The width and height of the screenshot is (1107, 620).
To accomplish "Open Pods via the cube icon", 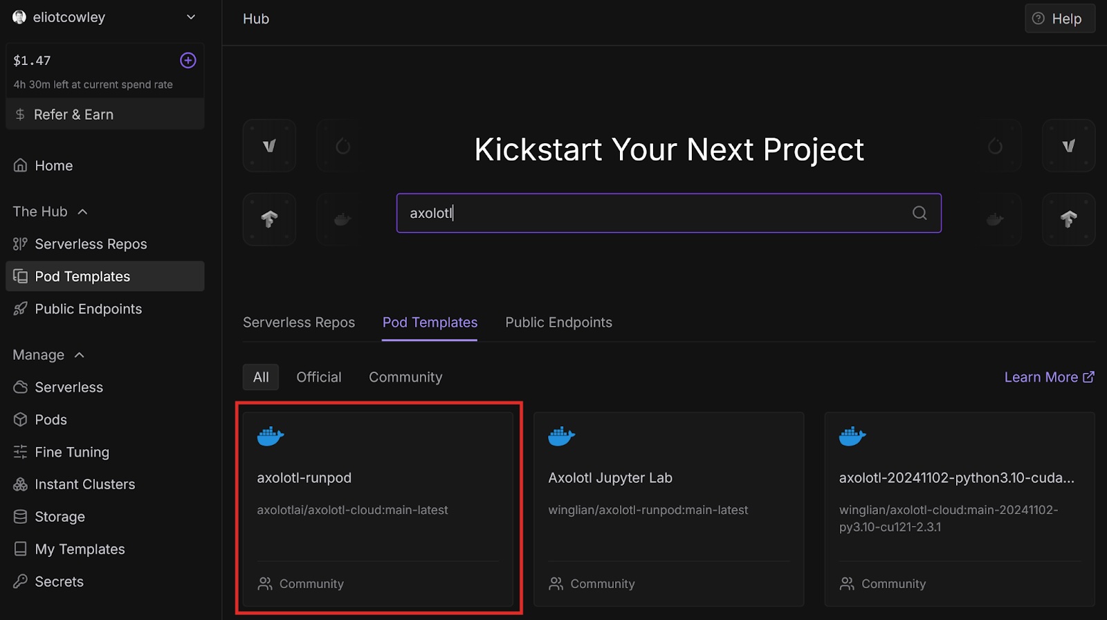I will point(21,420).
